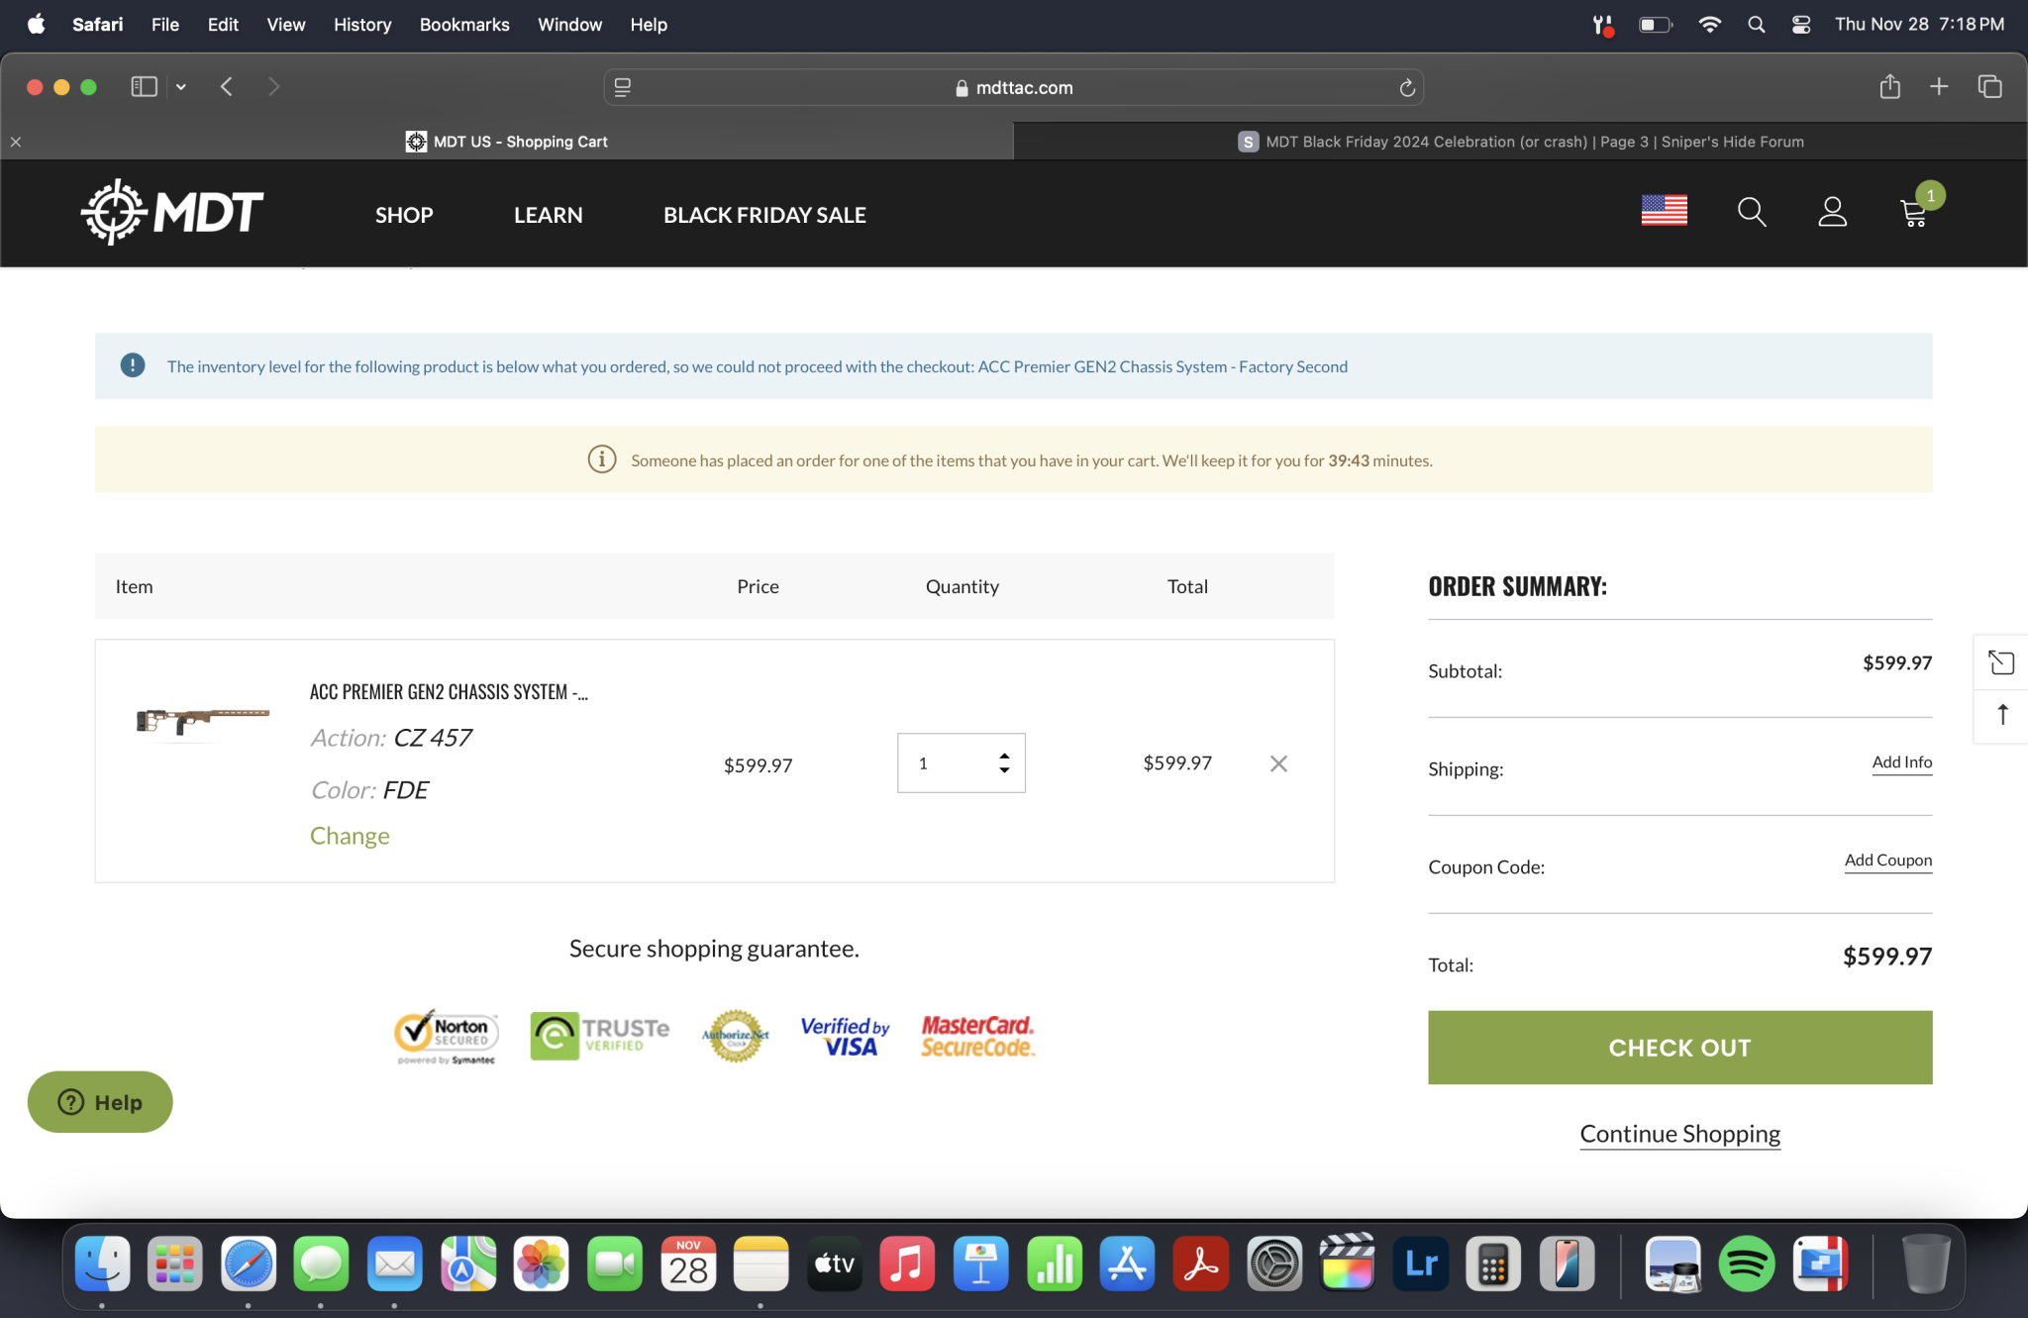Viewport: 2028px width, 1318px height.
Task: Click the Add Coupon link
Action: pos(1887,860)
